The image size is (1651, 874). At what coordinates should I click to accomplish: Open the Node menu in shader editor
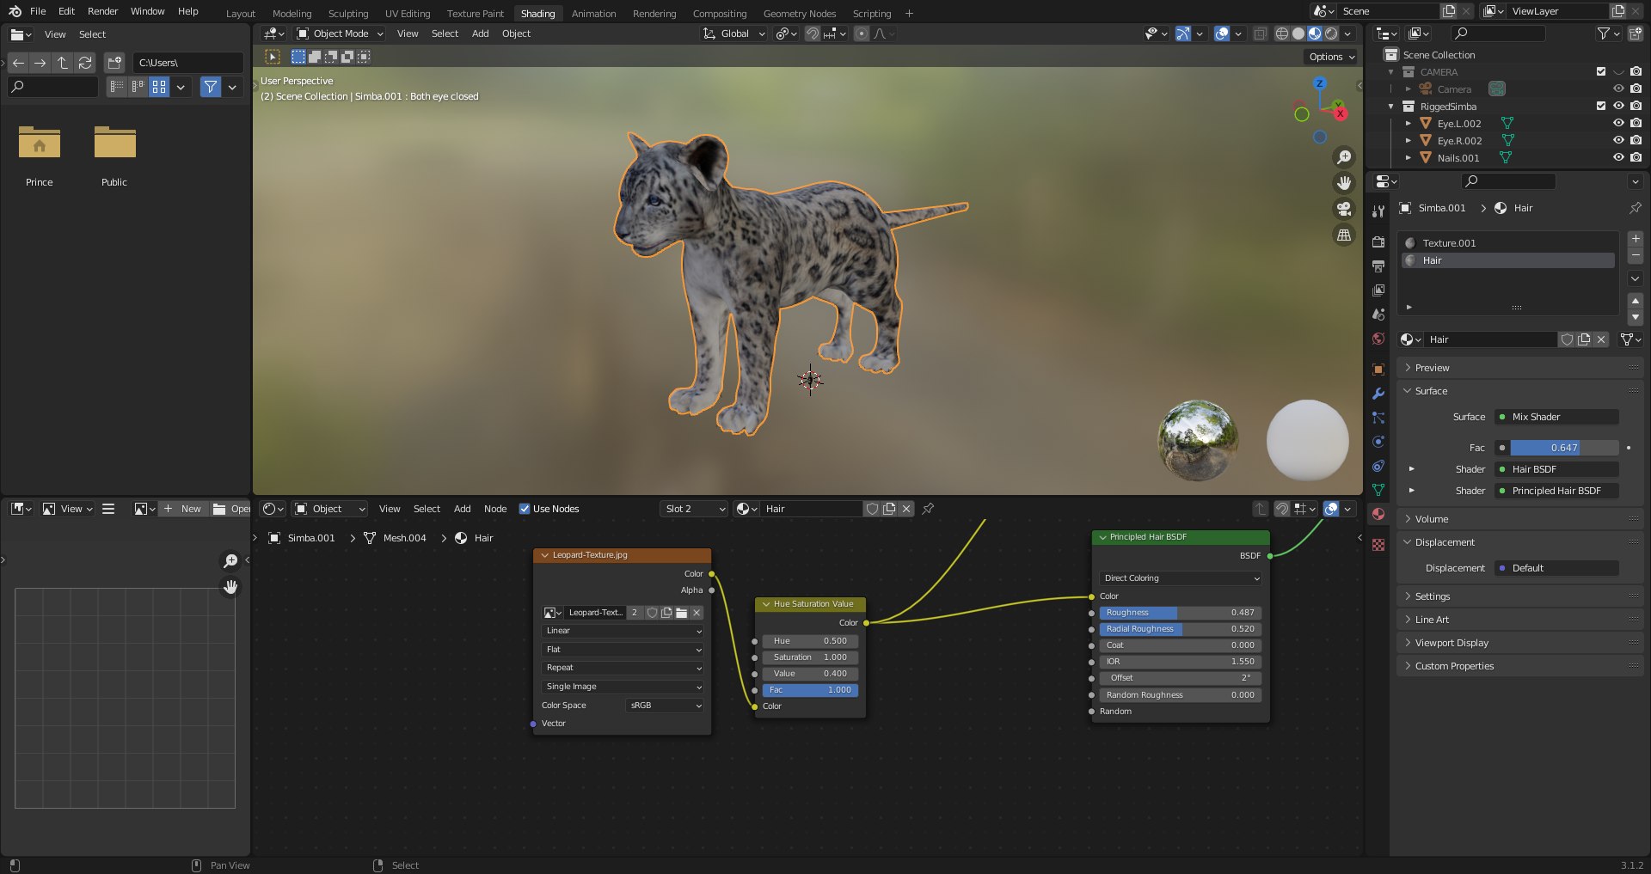pyautogui.click(x=495, y=509)
